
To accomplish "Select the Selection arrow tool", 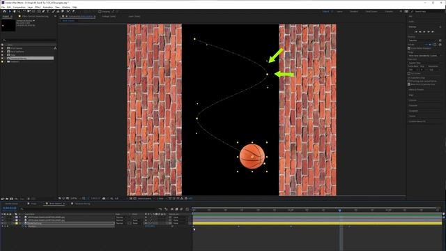I will [10, 11].
